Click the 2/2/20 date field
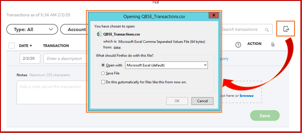The width and height of the screenshot is (302, 133). [x=30, y=58]
